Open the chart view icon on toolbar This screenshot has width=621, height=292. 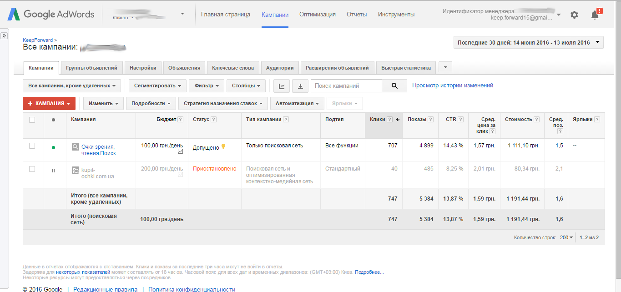282,86
